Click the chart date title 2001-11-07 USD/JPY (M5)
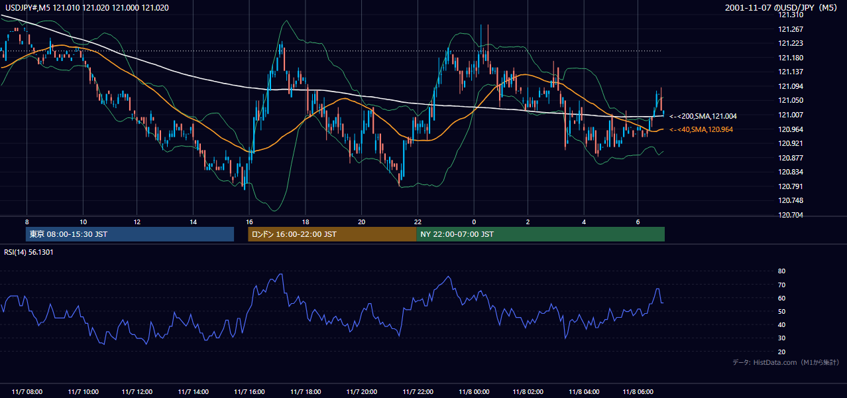Screen dimensions: 847x398 coord(782,7)
